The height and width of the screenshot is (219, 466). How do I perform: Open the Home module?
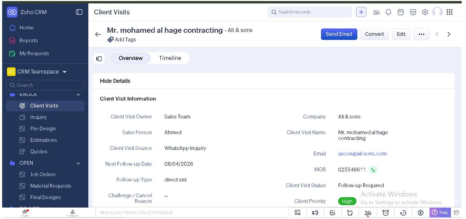[26, 28]
